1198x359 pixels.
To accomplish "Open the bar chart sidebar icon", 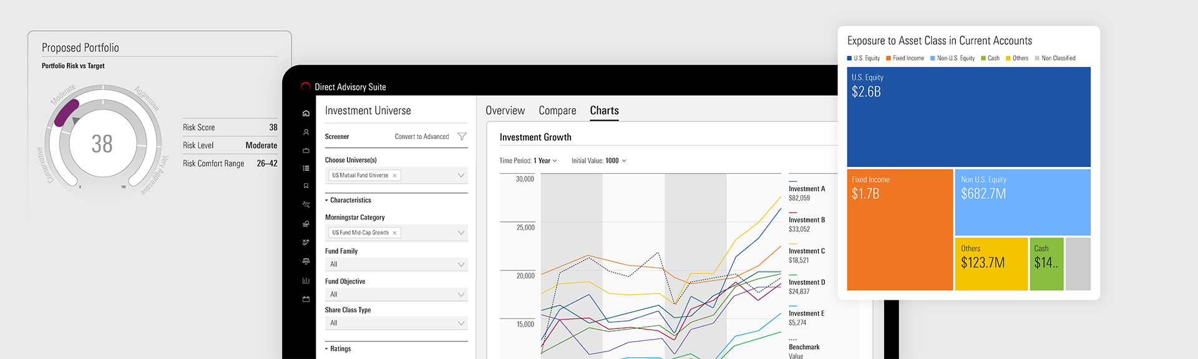I will point(306,280).
